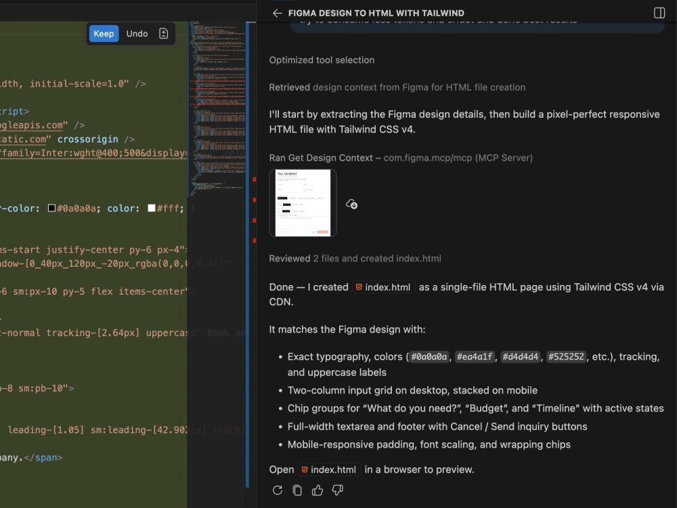This screenshot has width=677, height=508.
Task: Give thumbs up to the response
Action: click(318, 490)
